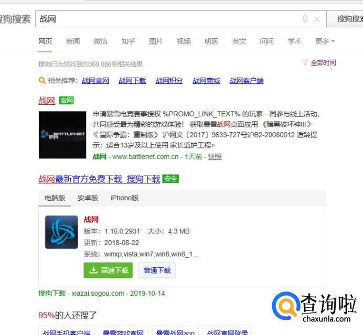Click the 高速下载 green button
The width and height of the screenshot is (363, 335).
click(109, 270)
